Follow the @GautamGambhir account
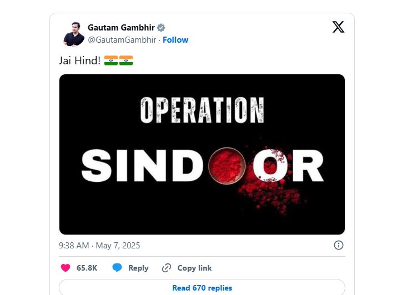 point(175,40)
